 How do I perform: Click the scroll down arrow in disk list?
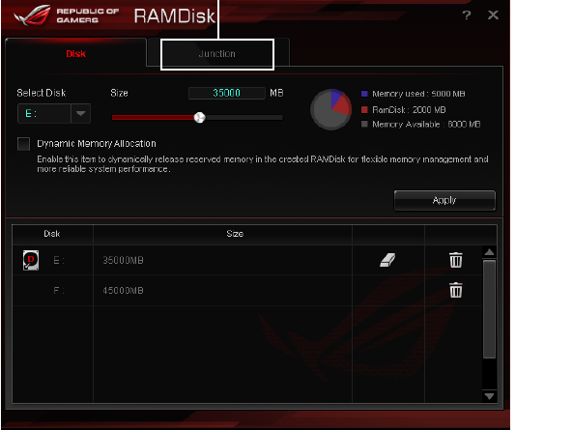(x=489, y=396)
